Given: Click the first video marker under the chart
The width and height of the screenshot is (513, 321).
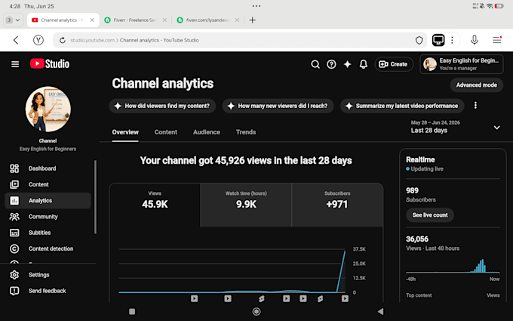Looking at the screenshot, I should 195,298.
